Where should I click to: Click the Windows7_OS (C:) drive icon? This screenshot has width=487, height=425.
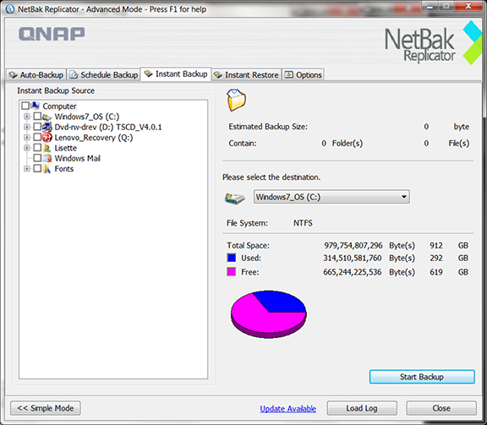[x=47, y=117]
